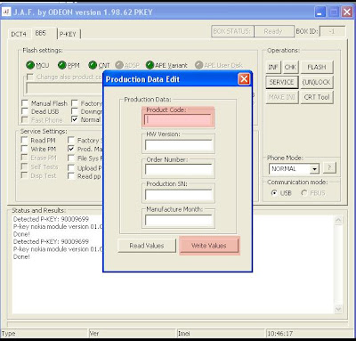Open the Phone Mode NORMAL dropdown
The width and height of the screenshot is (356, 341).
[x=314, y=169]
